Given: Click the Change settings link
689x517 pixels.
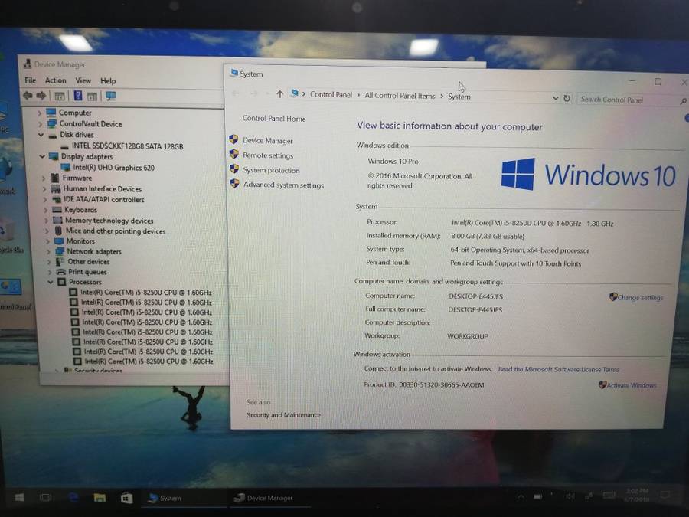Looking at the screenshot, I should coord(640,298).
